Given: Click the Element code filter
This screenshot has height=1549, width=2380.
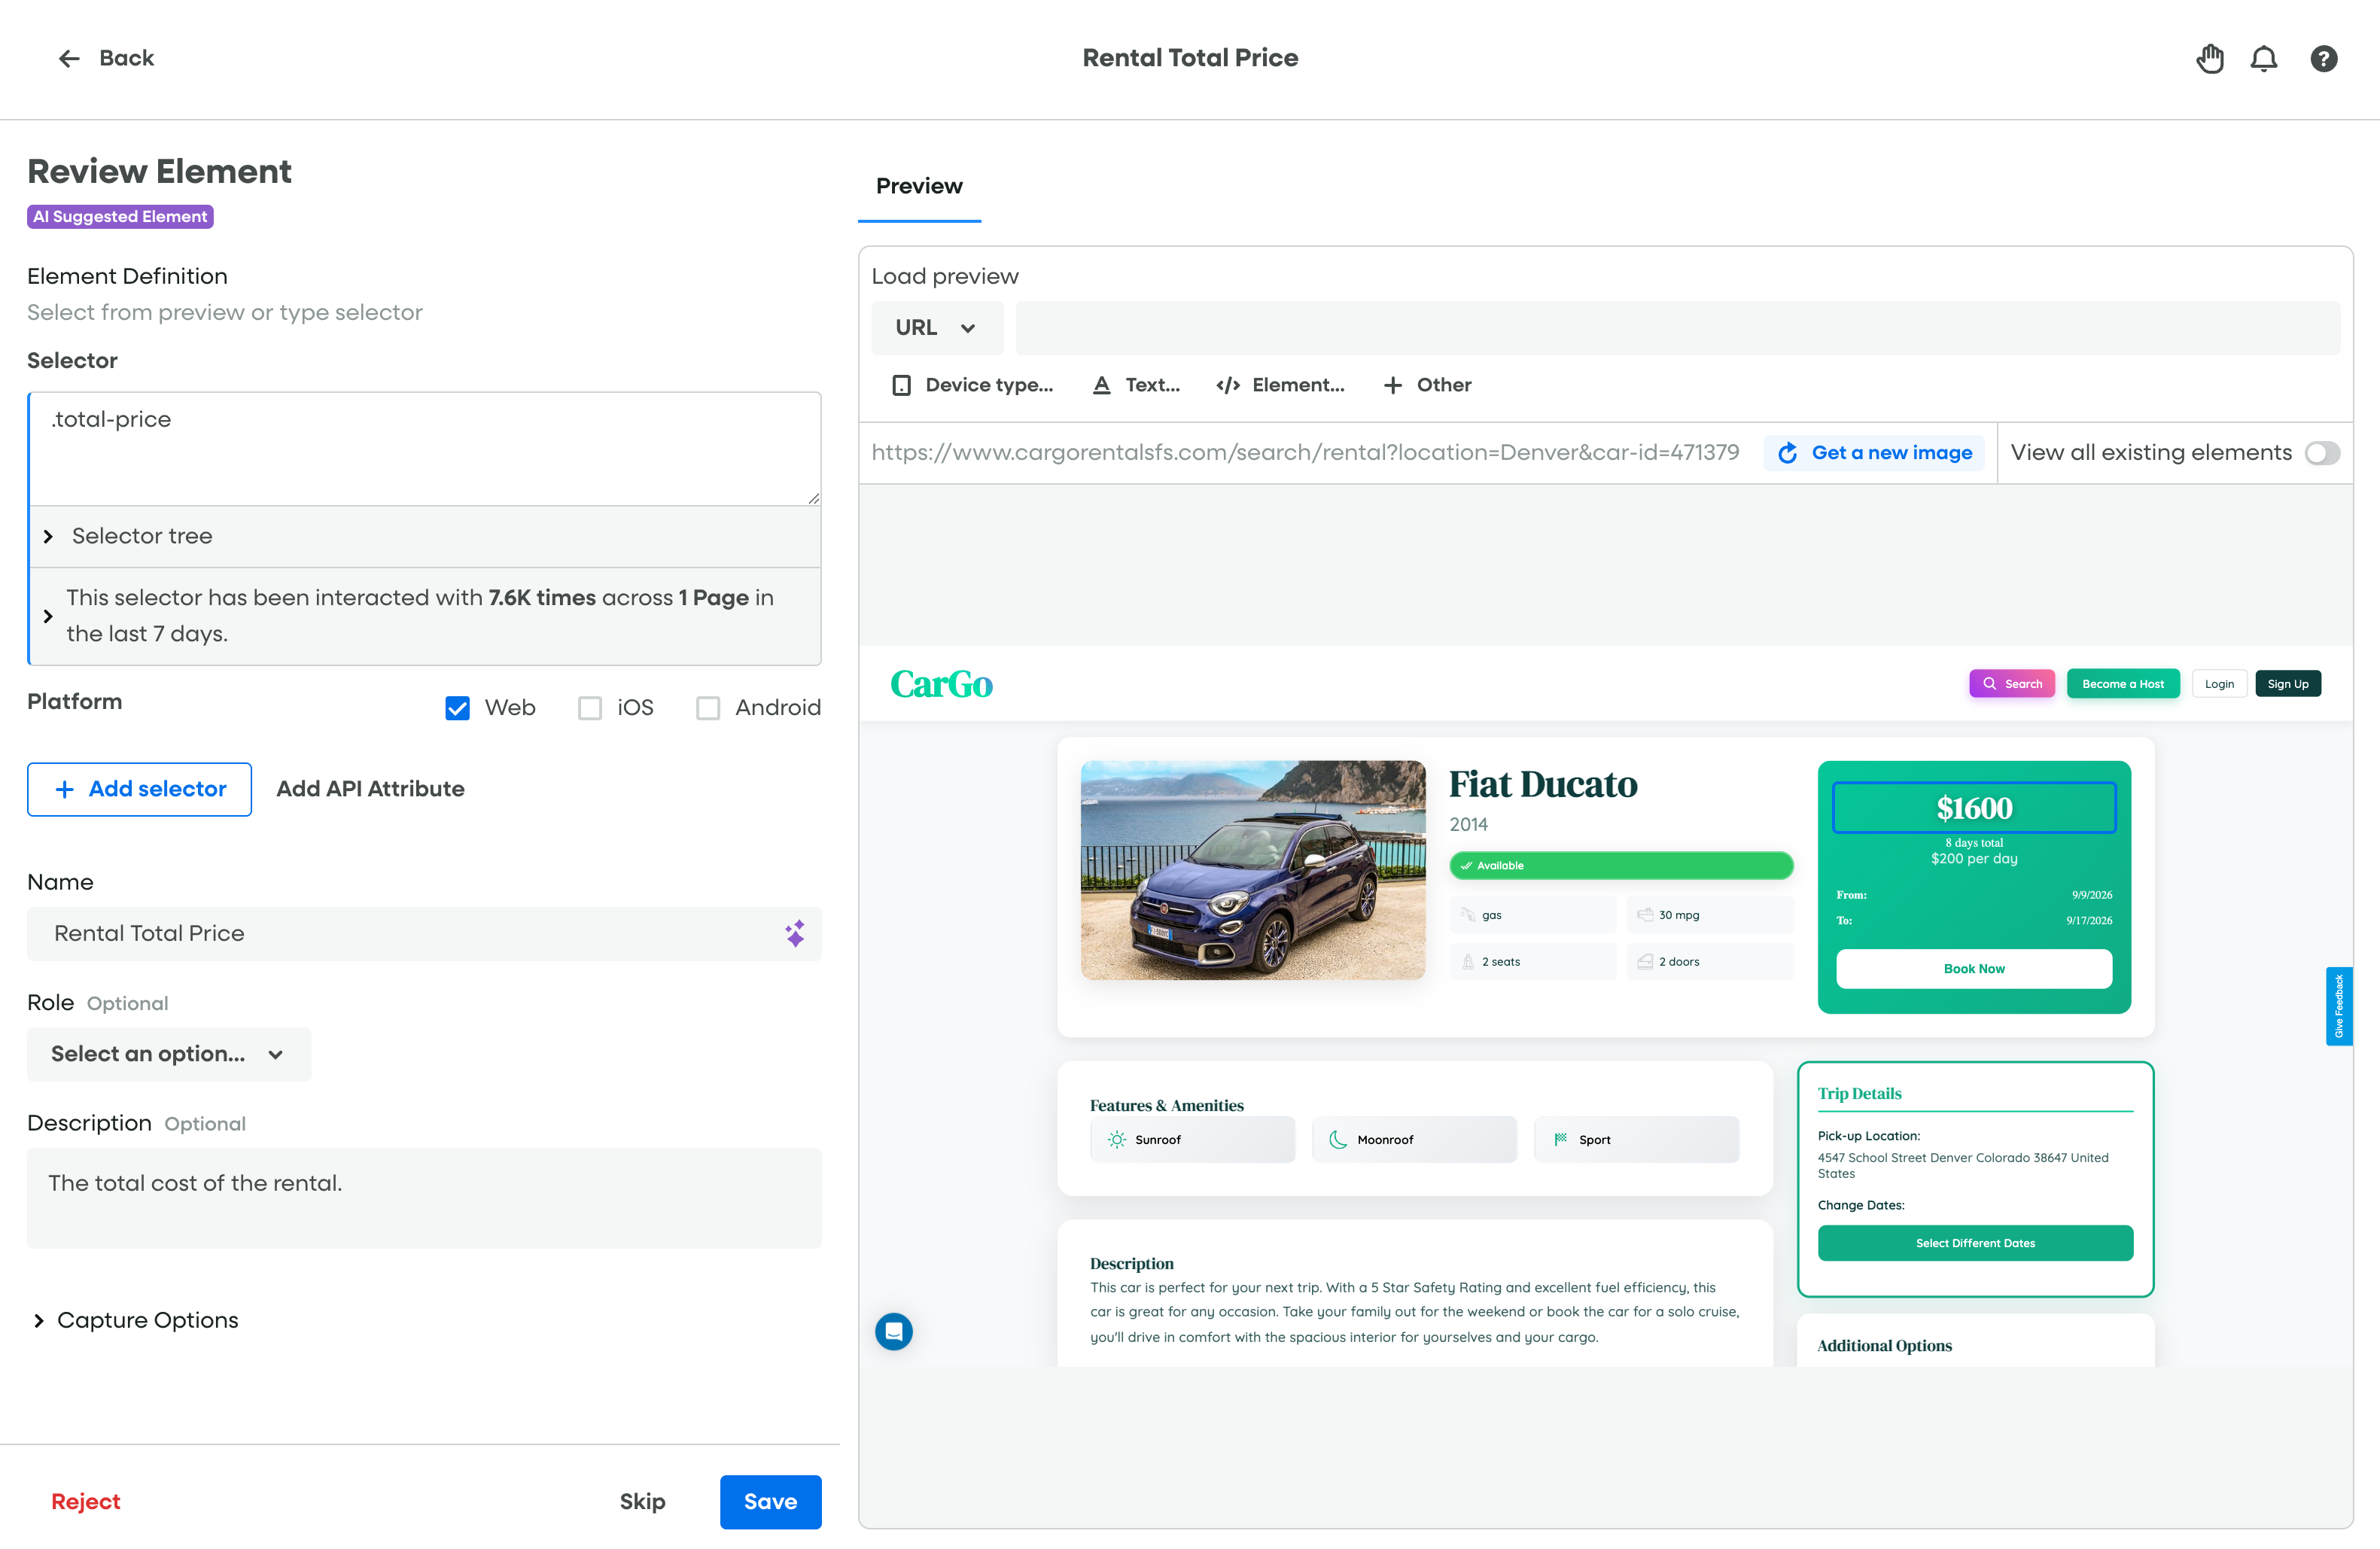Looking at the screenshot, I should coord(1280,385).
